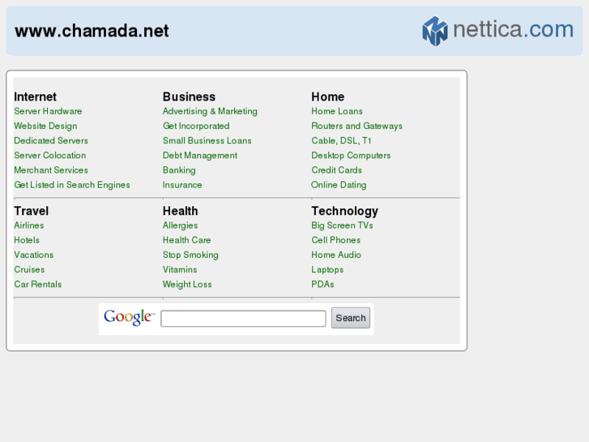Image resolution: width=589 pixels, height=442 pixels.
Task: Open the Server Hardware link
Action: click(x=48, y=111)
